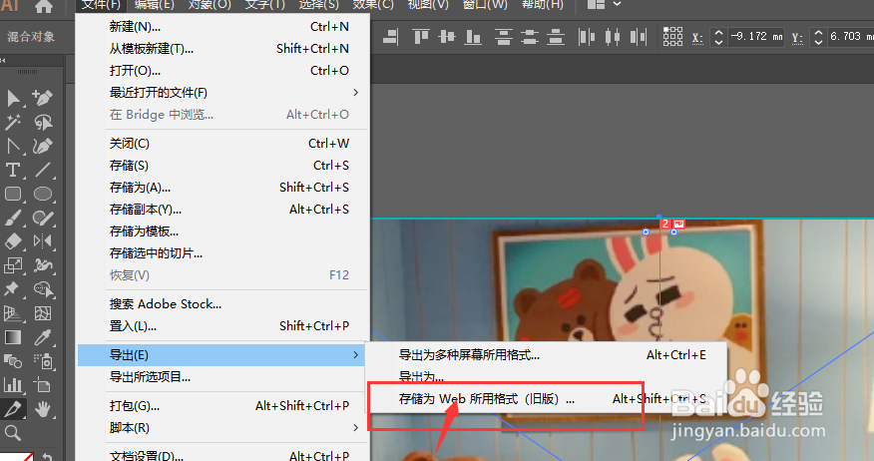Select the Warp tool
874x461 pixels.
[43, 265]
